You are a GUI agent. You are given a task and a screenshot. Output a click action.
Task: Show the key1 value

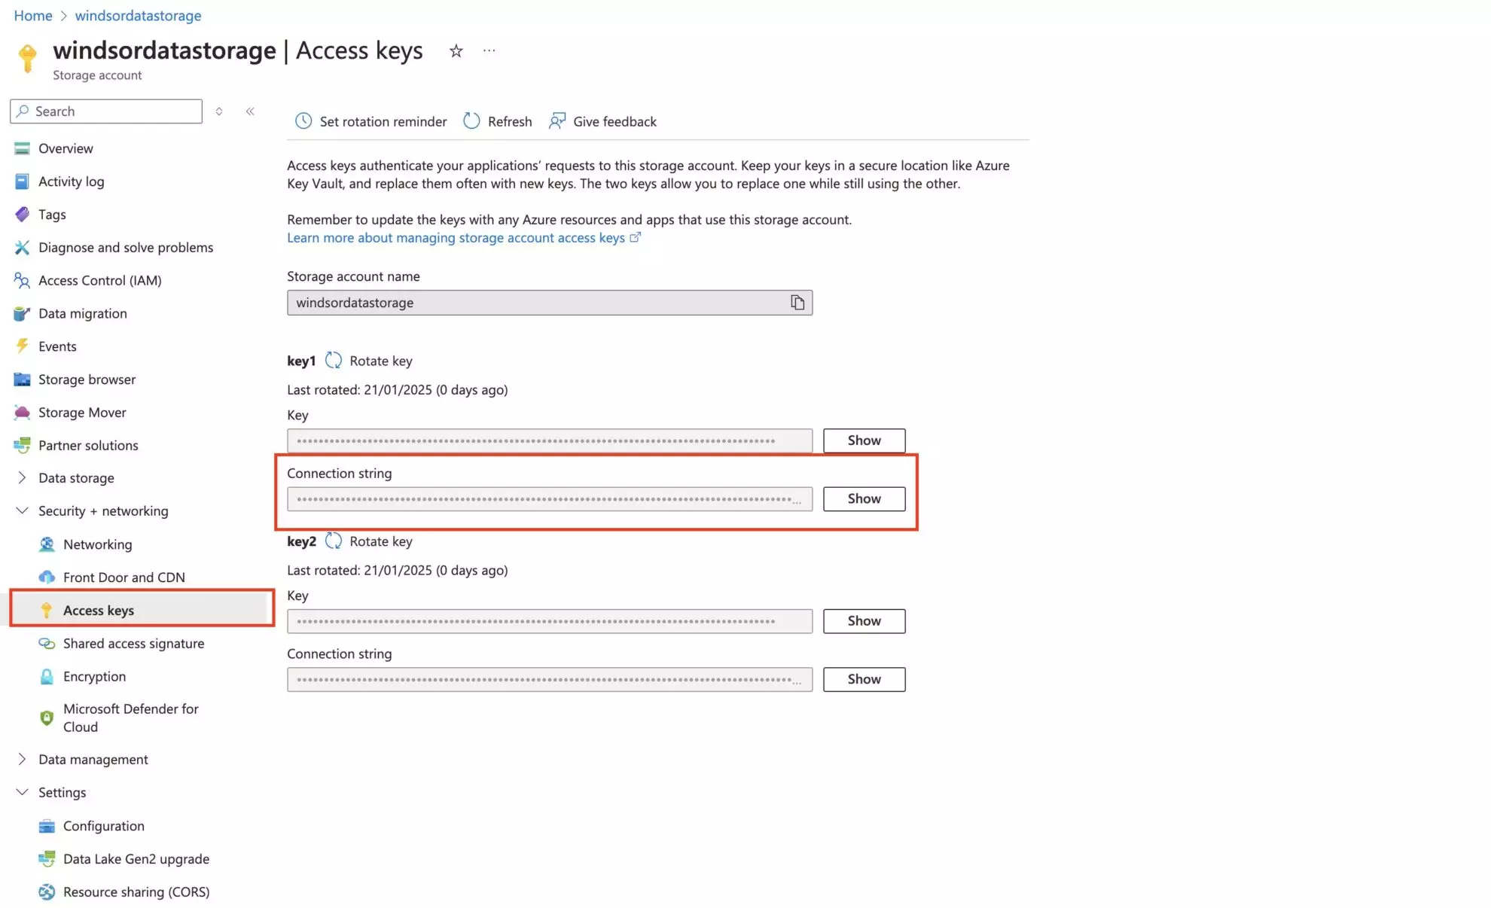(863, 440)
